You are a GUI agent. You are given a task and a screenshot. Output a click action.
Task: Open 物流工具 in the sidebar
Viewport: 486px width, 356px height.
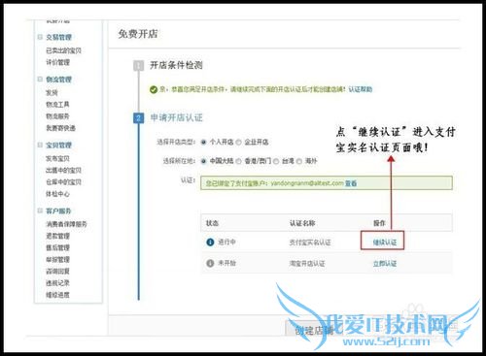click(x=57, y=105)
